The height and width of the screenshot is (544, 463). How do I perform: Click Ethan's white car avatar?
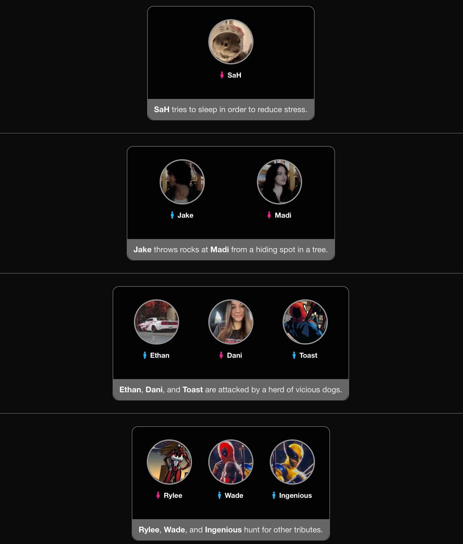157,322
